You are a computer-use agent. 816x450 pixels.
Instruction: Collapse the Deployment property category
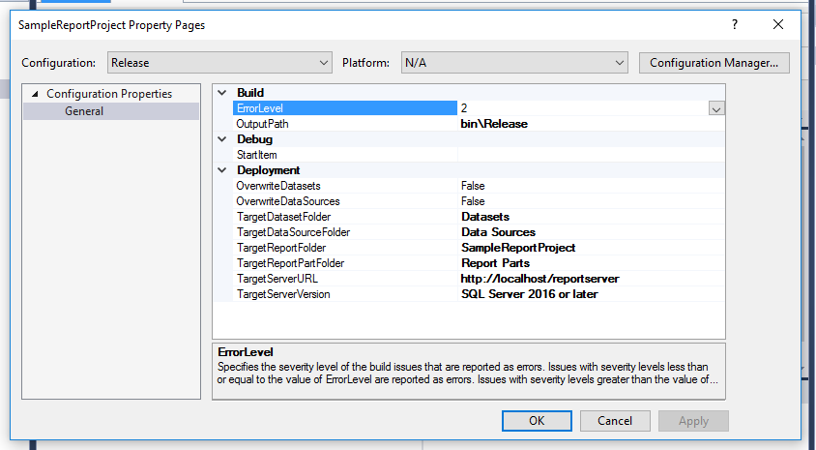(222, 170)
